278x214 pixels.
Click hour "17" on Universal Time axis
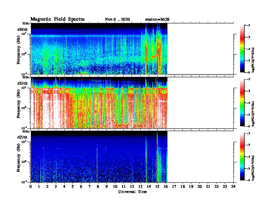point(174,187)
